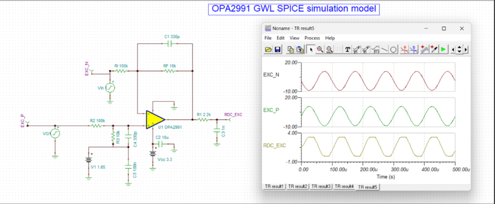The image size is (495, 204).
Task: Open the Help menu
Action: tap(330, 38)
